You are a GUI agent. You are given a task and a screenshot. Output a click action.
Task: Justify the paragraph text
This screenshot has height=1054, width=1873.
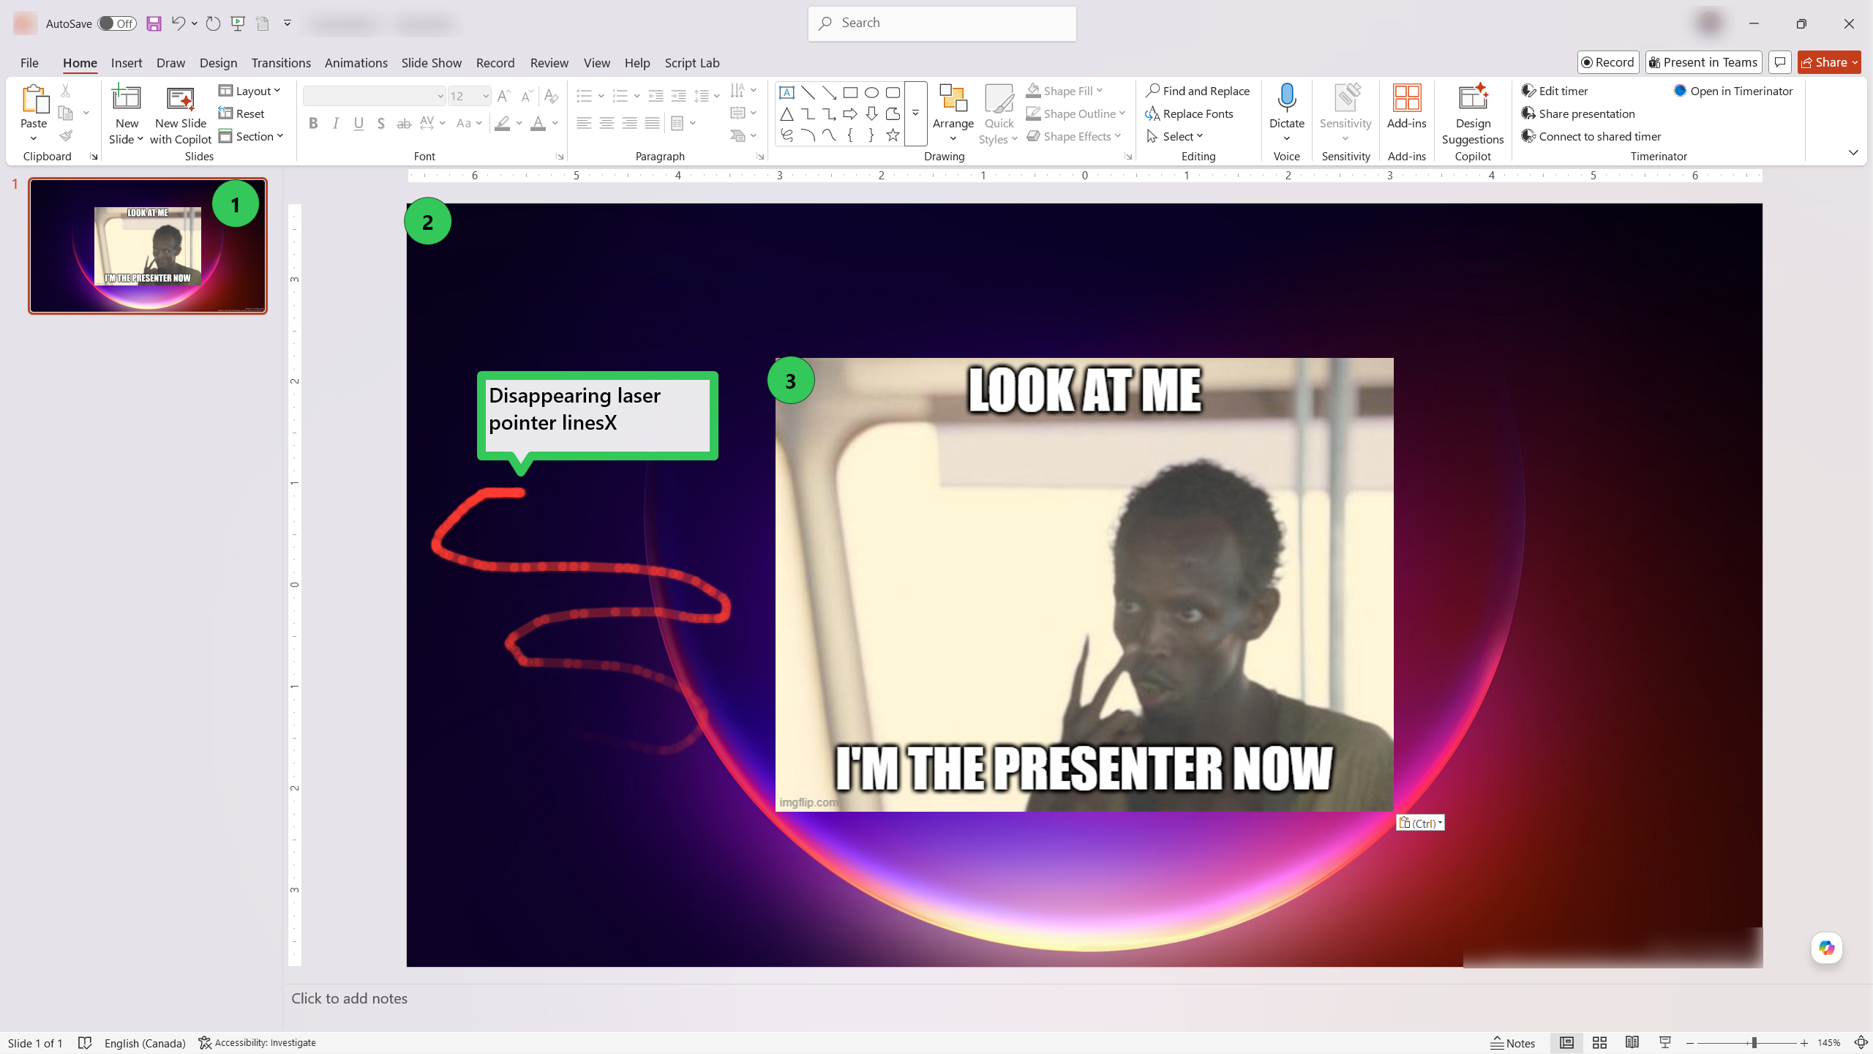652,123
